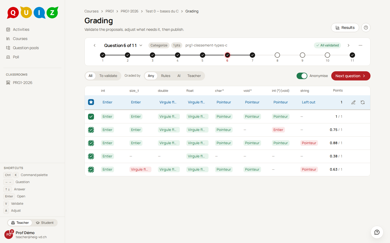Click the pencil edit icon in reference row
This screenshot has width=390, height=243.
tap(353, 102)
